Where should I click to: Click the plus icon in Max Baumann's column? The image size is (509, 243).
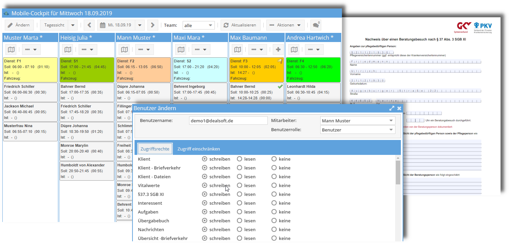[278, 49]
